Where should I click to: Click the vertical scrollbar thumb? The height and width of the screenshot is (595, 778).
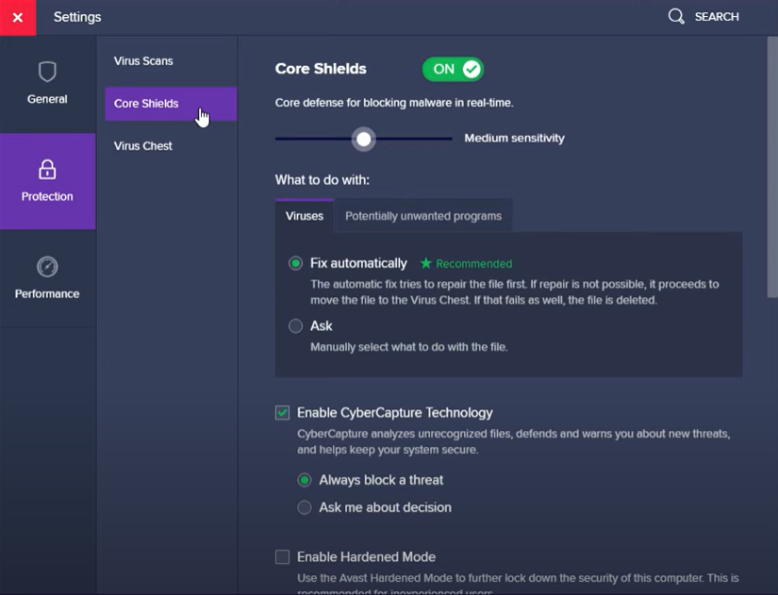coord(772,167)
